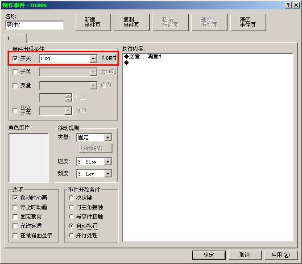
Task: Enable the 独立开关 checkbox
Action: pos(15,110)
